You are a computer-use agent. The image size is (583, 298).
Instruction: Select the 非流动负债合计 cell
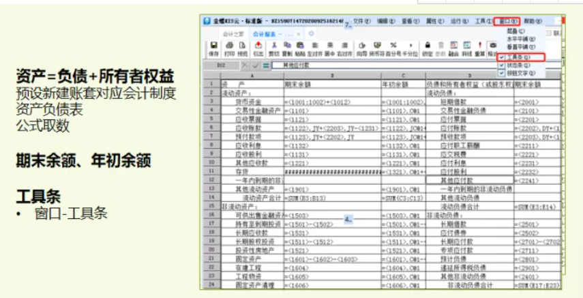coord(470,285)
